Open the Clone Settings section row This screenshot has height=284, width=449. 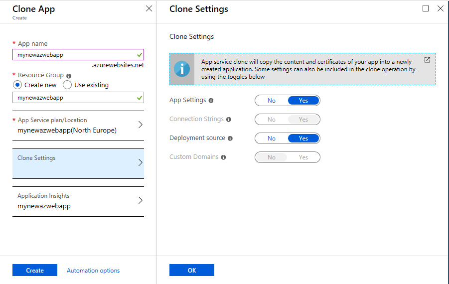point(78,163)
